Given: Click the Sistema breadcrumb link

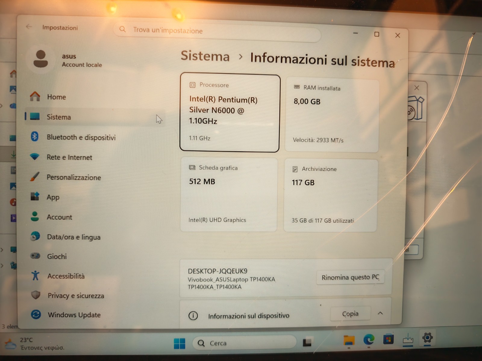Looking at the screenshot, I should [205, 56].
